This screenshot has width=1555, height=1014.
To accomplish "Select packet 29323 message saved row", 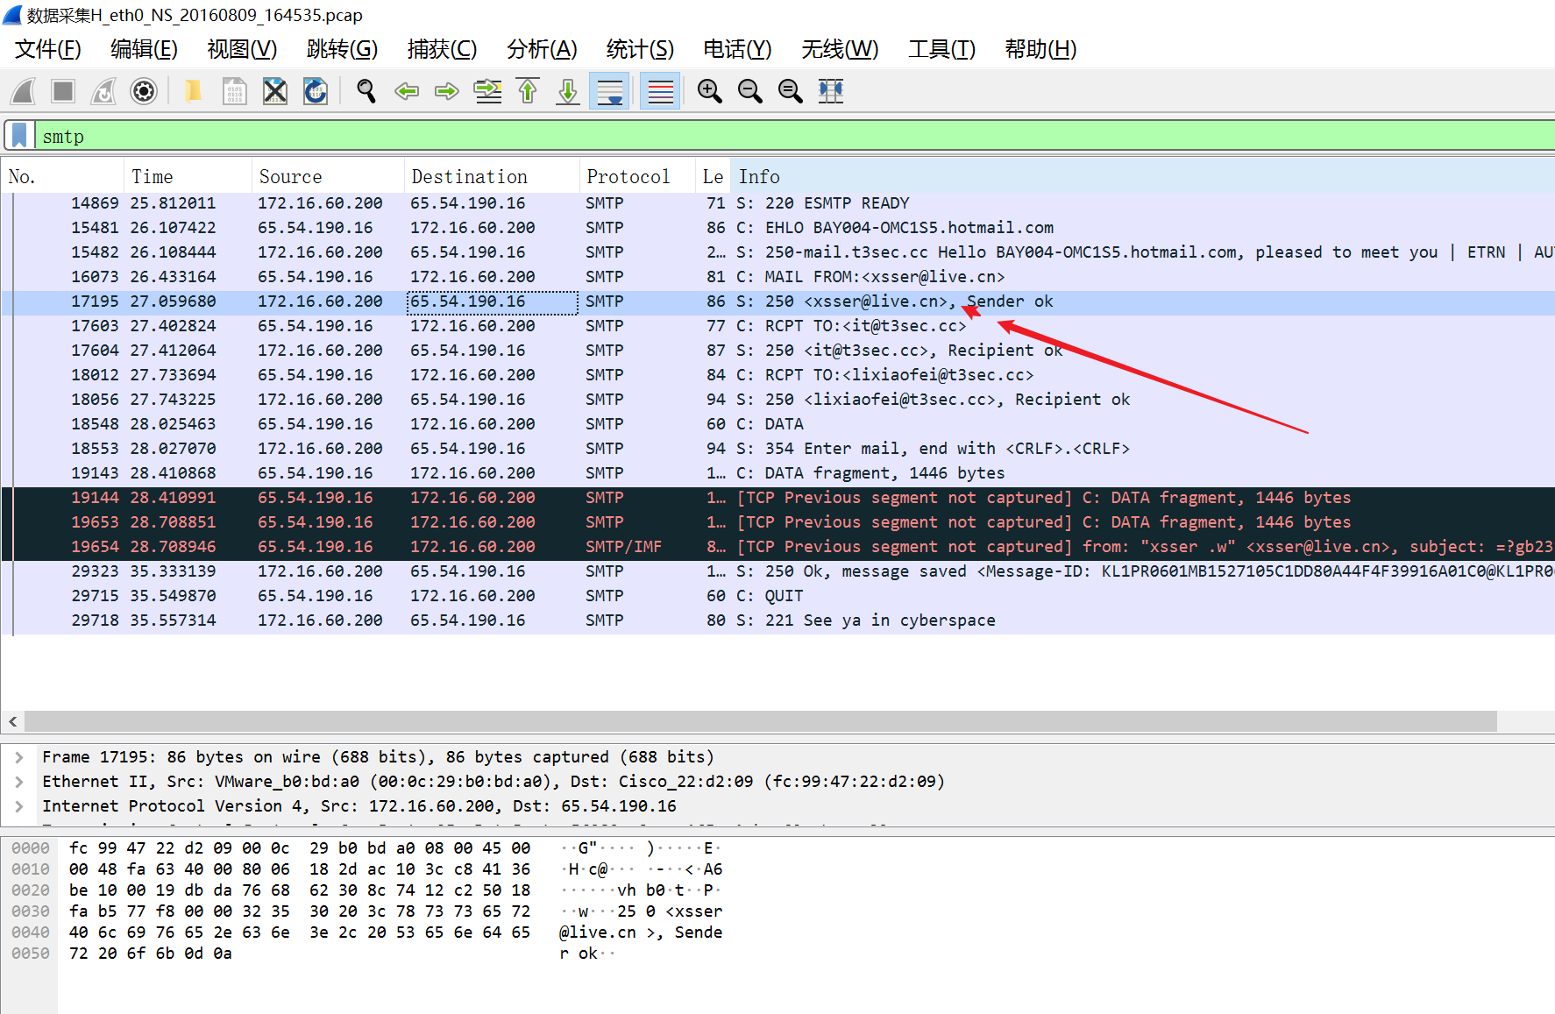I will (778, 571).
